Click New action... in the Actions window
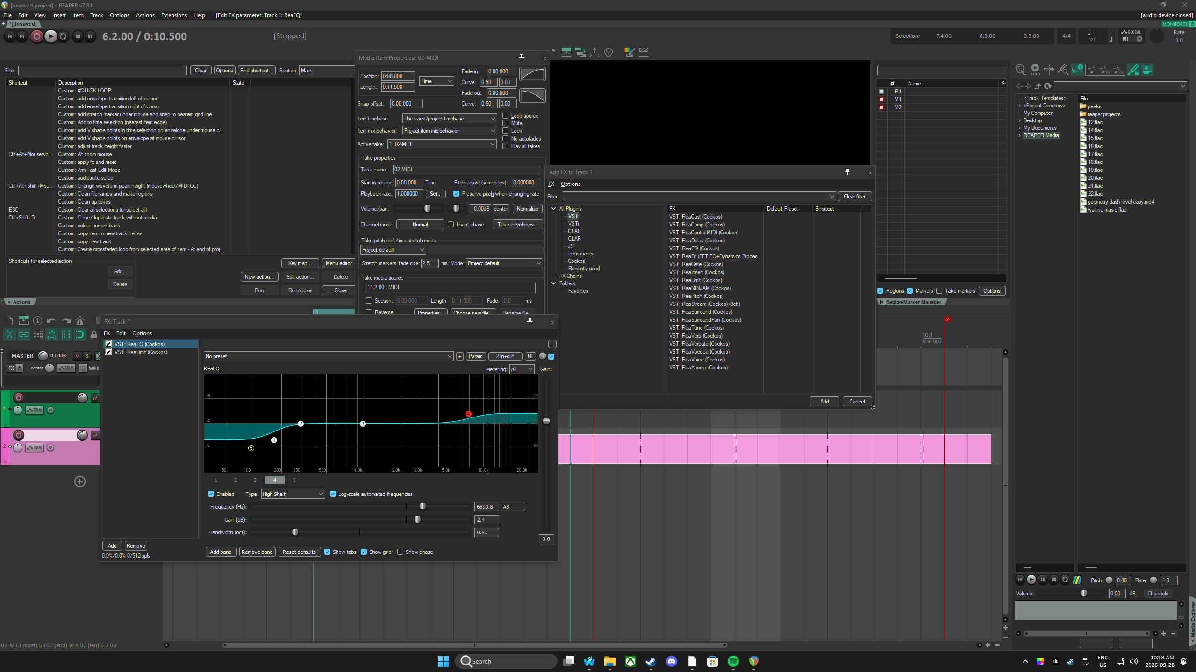 [259, 277]
